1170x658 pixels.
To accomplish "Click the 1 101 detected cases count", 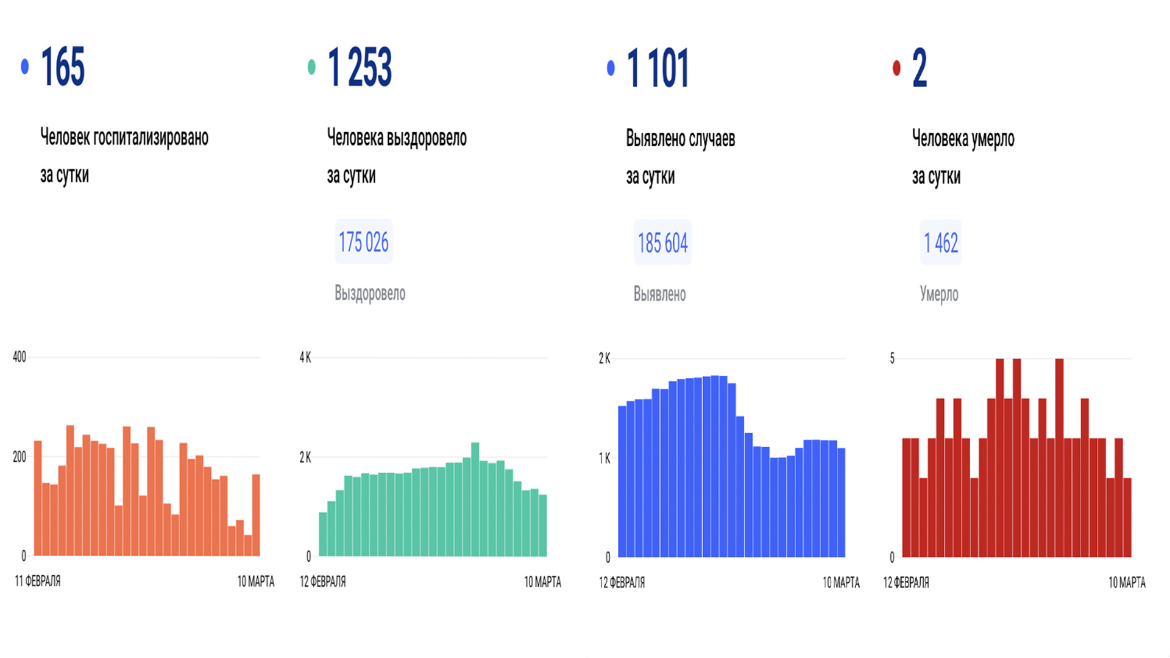I will click(x=658, y=68).
